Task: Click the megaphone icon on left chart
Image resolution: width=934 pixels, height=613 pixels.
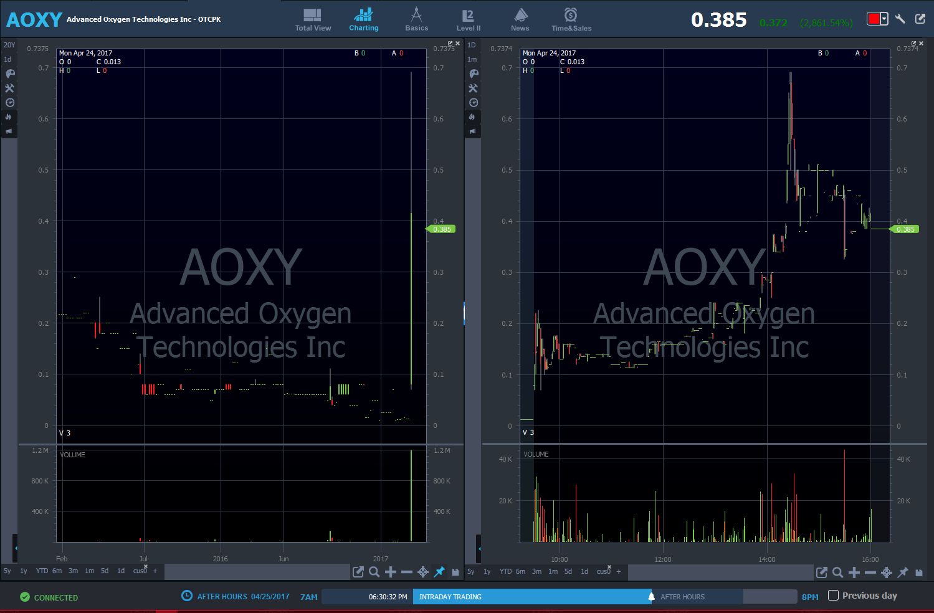Action: (9, 131)
